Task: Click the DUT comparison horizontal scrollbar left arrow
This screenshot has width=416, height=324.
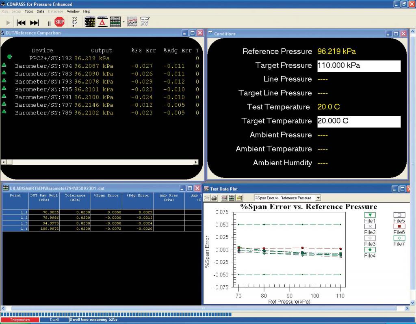Action: [3, 162]
